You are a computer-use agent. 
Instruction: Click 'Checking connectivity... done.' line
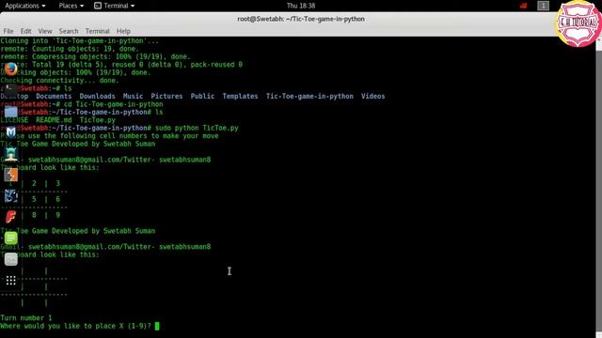pos(59,81)
